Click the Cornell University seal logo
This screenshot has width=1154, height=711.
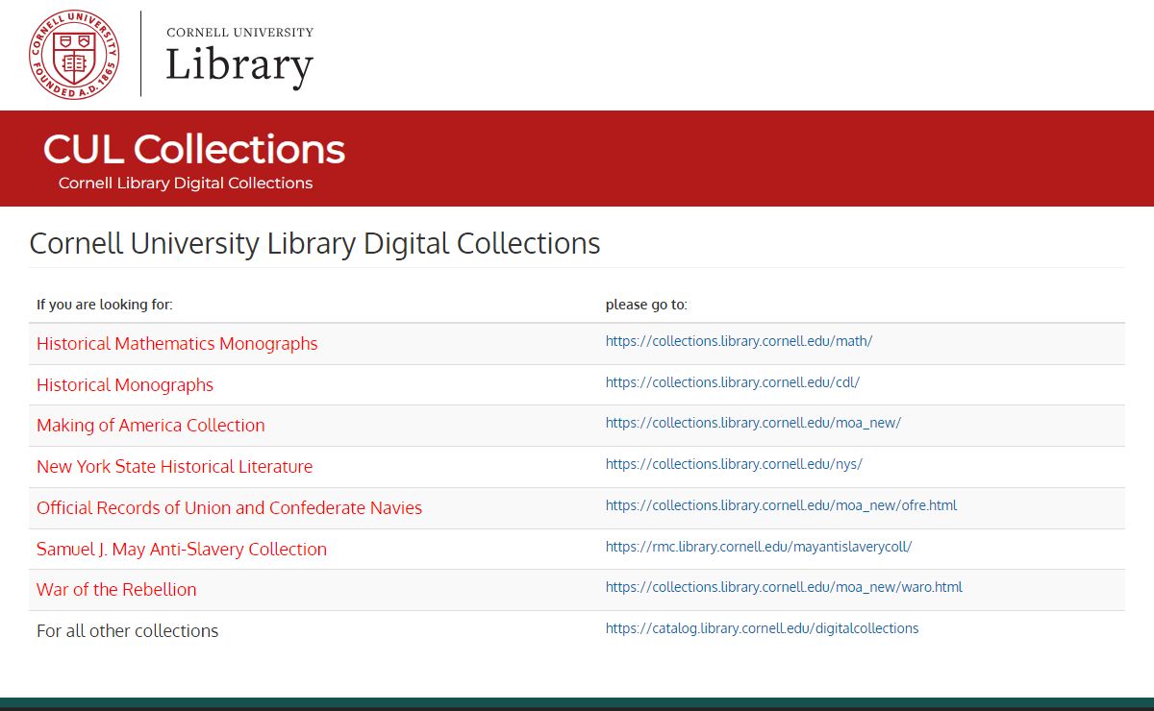point(74,55)
